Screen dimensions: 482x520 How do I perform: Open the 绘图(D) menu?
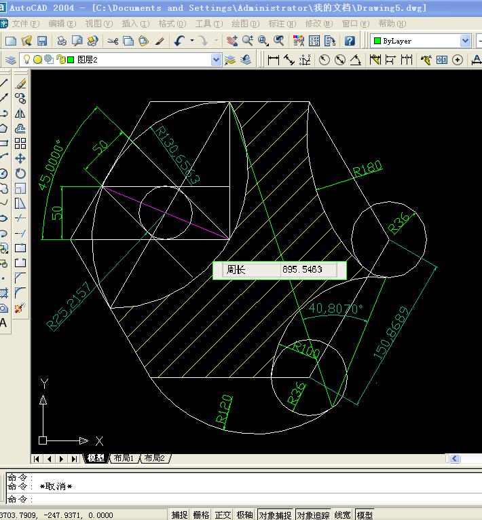(246, 24)
